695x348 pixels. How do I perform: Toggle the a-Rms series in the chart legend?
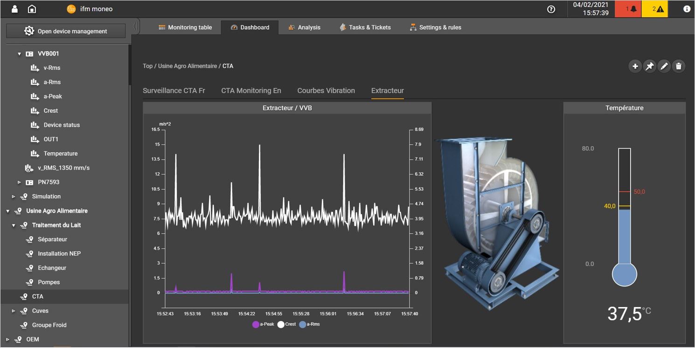click(309, 324)
